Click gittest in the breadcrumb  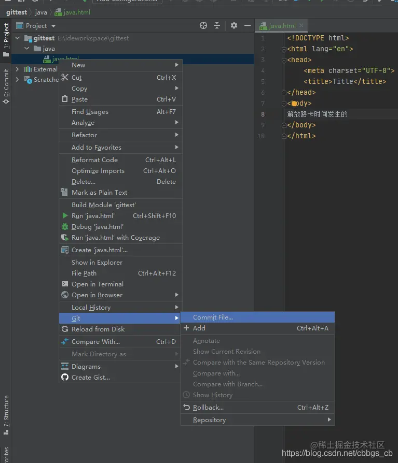[17, 12]
